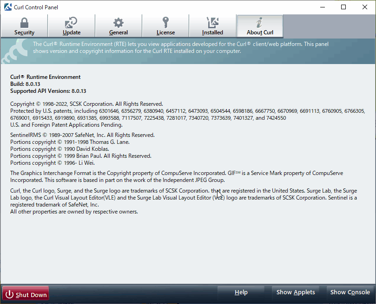The image size is (376, 304).
Task: Shut down the Curl runtime
Action: (x=26, y=294)
